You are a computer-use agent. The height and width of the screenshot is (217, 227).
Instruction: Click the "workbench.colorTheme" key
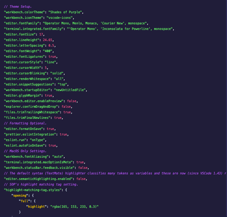(x=24, y=12)
